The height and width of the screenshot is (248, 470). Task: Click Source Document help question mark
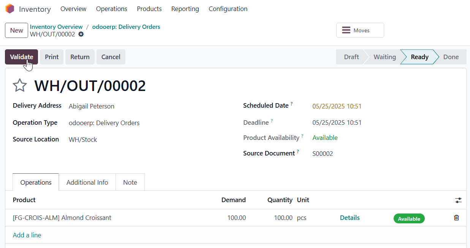click(x=298, y=151)
